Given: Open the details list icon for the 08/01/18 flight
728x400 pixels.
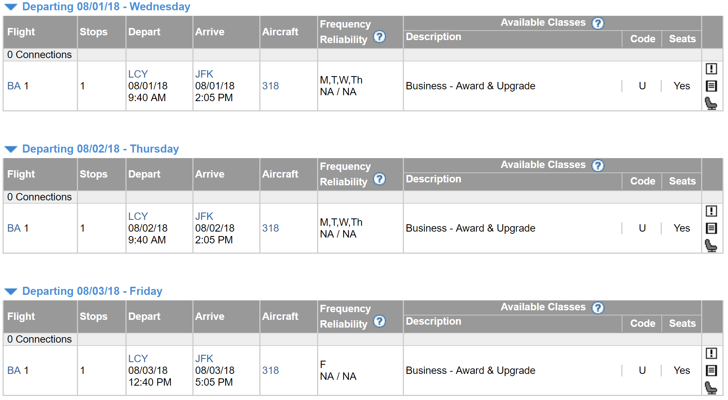Looking at the screenshot, I should click(711, 86).
